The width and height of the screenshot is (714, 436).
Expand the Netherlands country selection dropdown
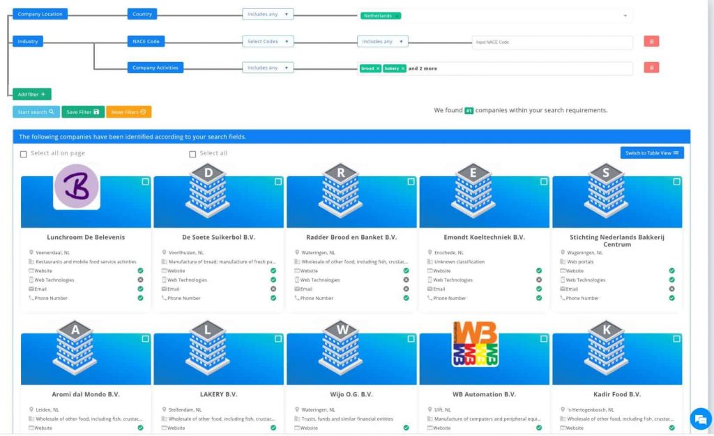[625, 15]
